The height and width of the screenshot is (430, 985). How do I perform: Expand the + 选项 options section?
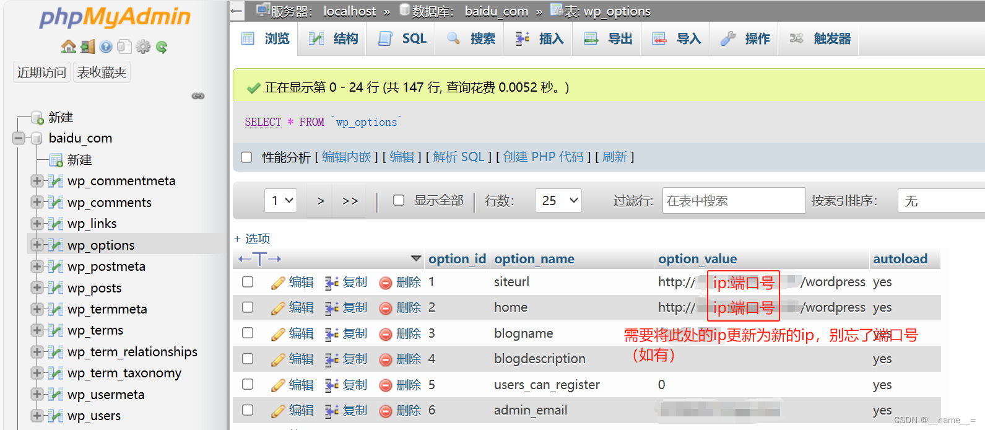pyautogui.click(x=252, y=239)
